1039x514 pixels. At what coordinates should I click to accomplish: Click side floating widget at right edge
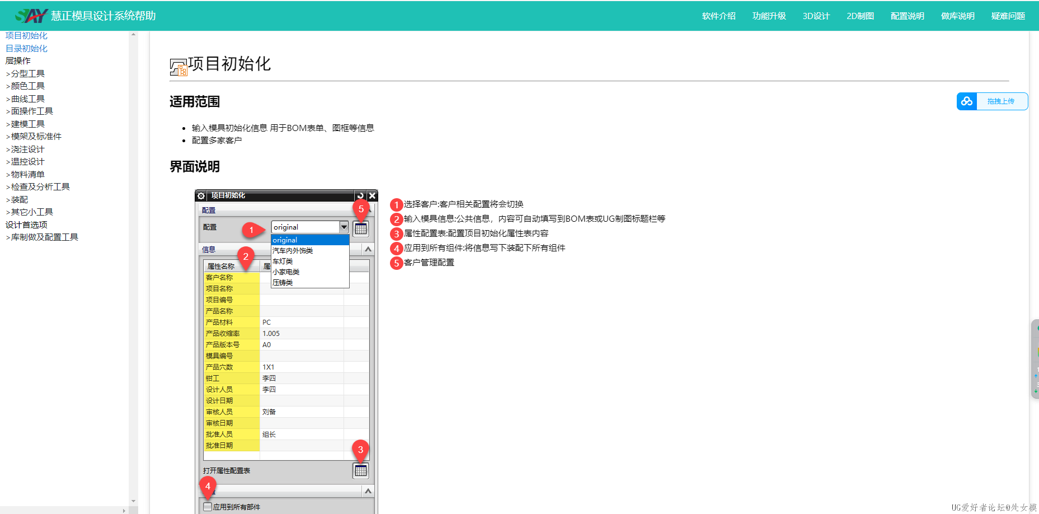click(1035, 359)
